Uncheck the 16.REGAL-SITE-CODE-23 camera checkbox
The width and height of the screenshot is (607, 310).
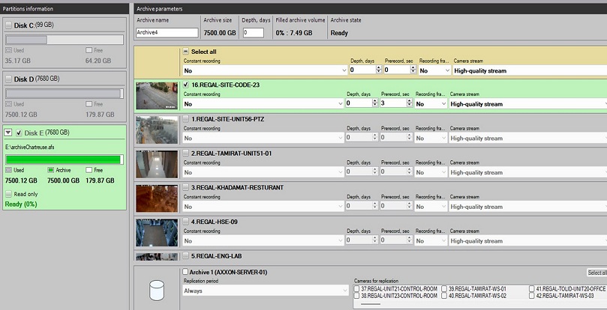coord(186,85)
